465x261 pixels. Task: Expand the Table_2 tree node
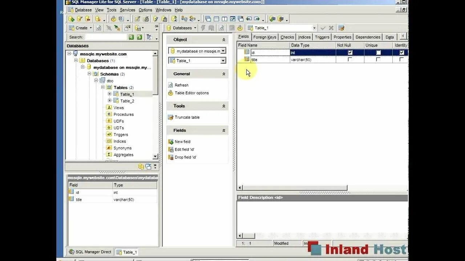pyautogui.click(x=109, y=101)
